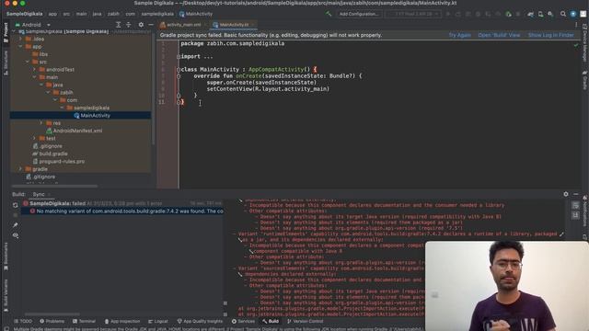The width and height of the screenshot is (589, 331).
Task: Select the libs folder
Action: click(40, 54)
